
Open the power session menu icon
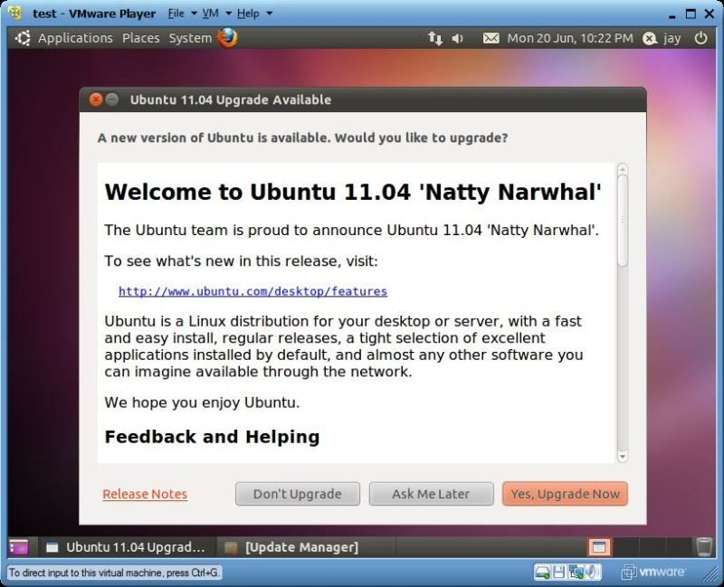[x=700, y=38]
